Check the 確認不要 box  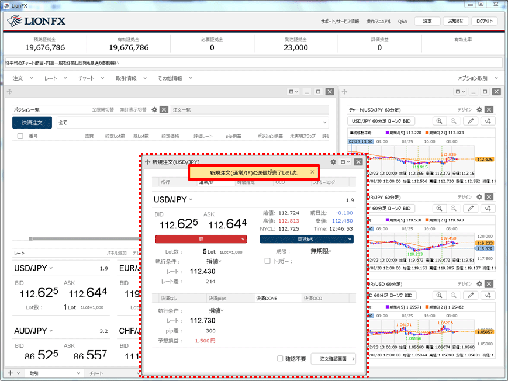(280, 358)
